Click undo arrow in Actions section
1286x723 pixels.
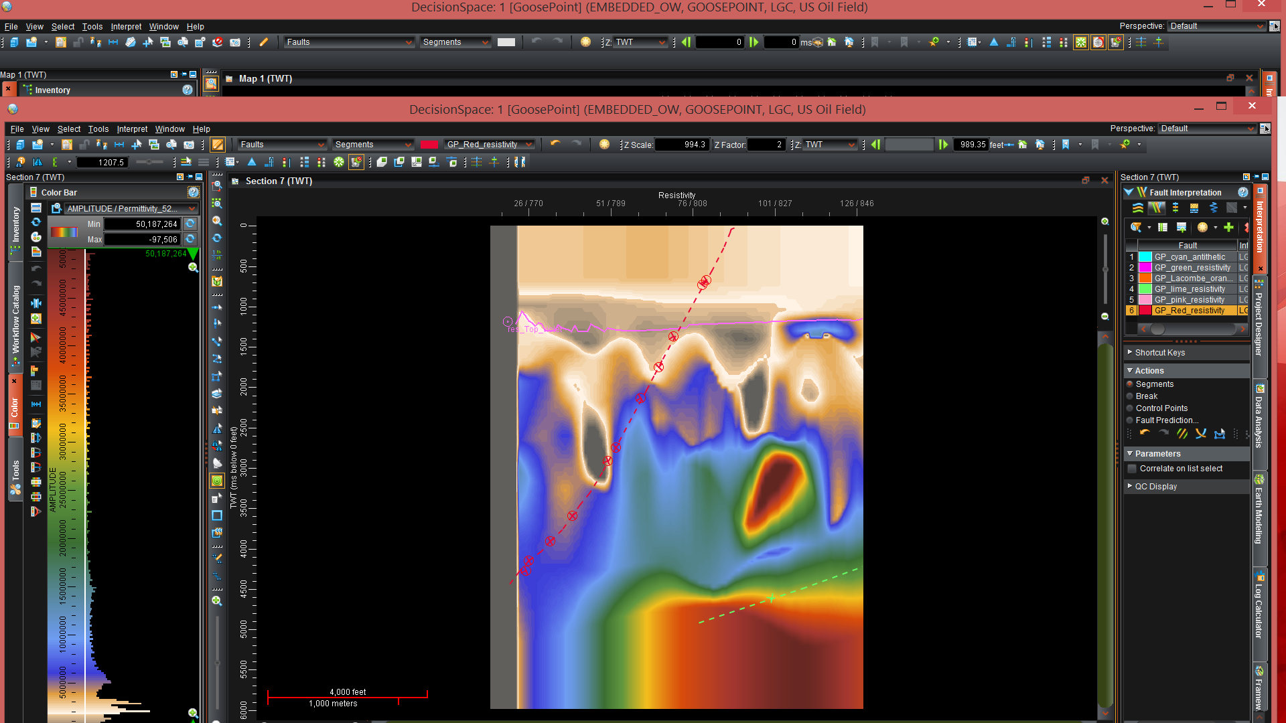click(1145, 434)
